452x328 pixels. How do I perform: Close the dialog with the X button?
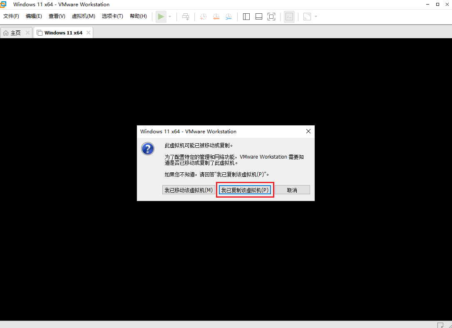click(x=308, y=131)
